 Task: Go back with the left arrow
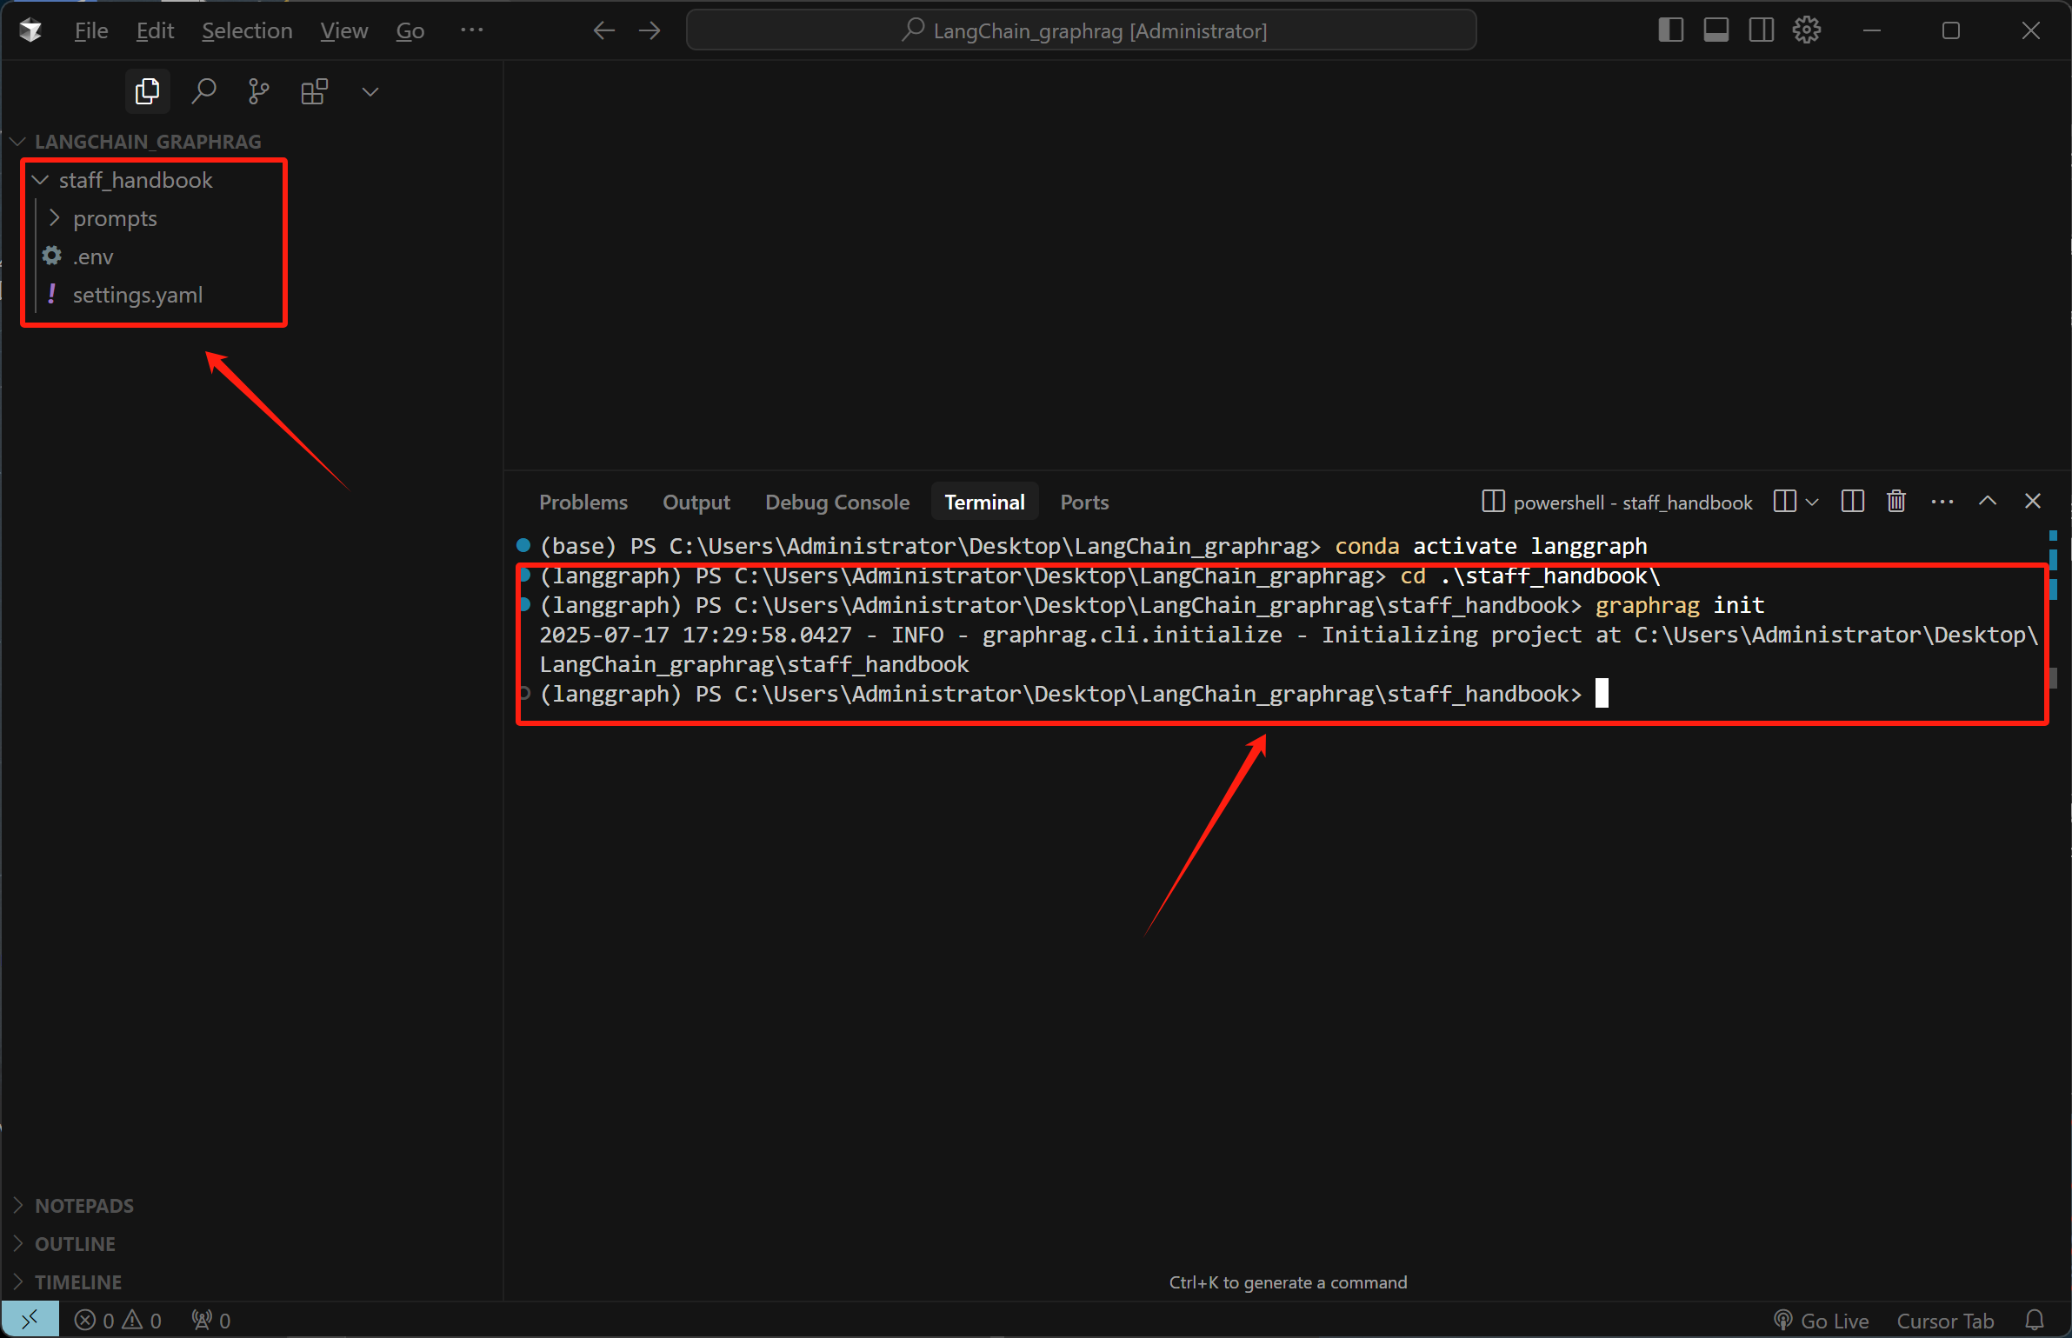[x=603, y=31]
